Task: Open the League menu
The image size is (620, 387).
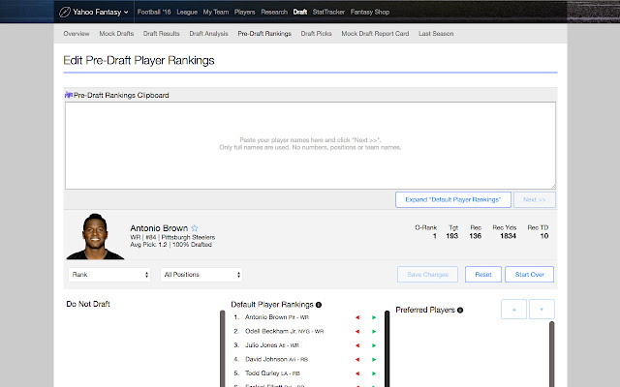Action: pos(187,13)
